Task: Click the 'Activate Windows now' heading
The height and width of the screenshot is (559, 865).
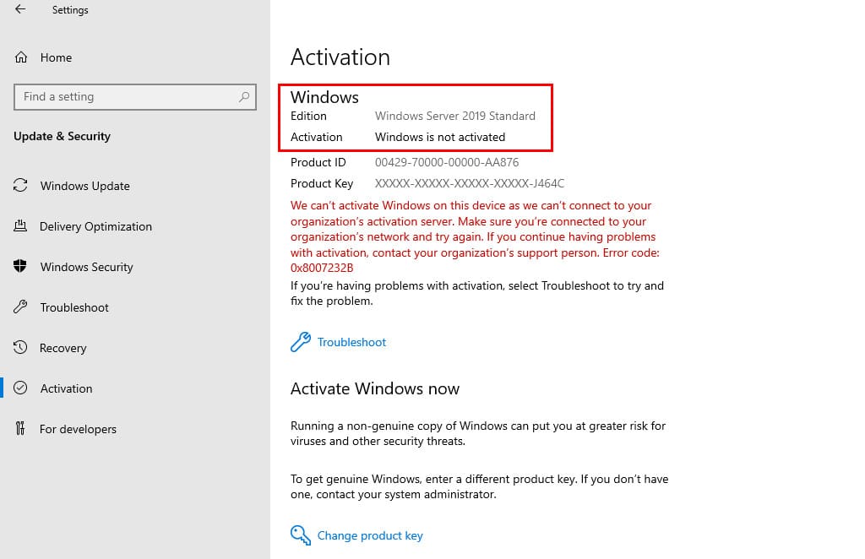Action: pyautogui.click(x=374, y=388)
